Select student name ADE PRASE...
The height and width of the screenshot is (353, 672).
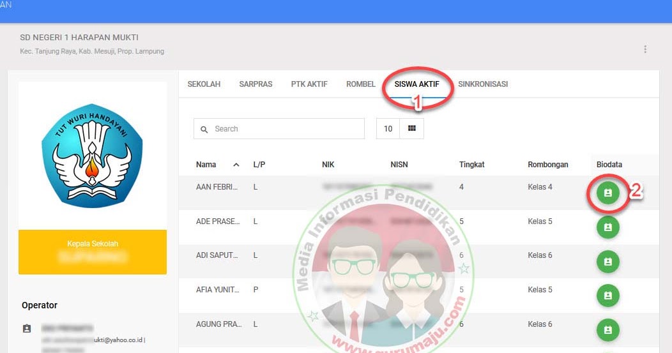(218, 221)
